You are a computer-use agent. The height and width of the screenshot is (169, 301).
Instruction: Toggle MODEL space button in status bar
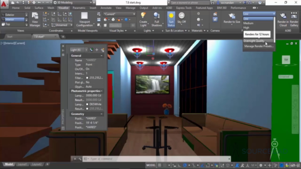tap(151, 165)
